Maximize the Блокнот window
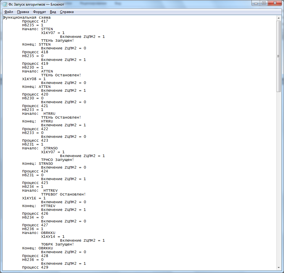284x273 pixels. [x=264, y=3]
